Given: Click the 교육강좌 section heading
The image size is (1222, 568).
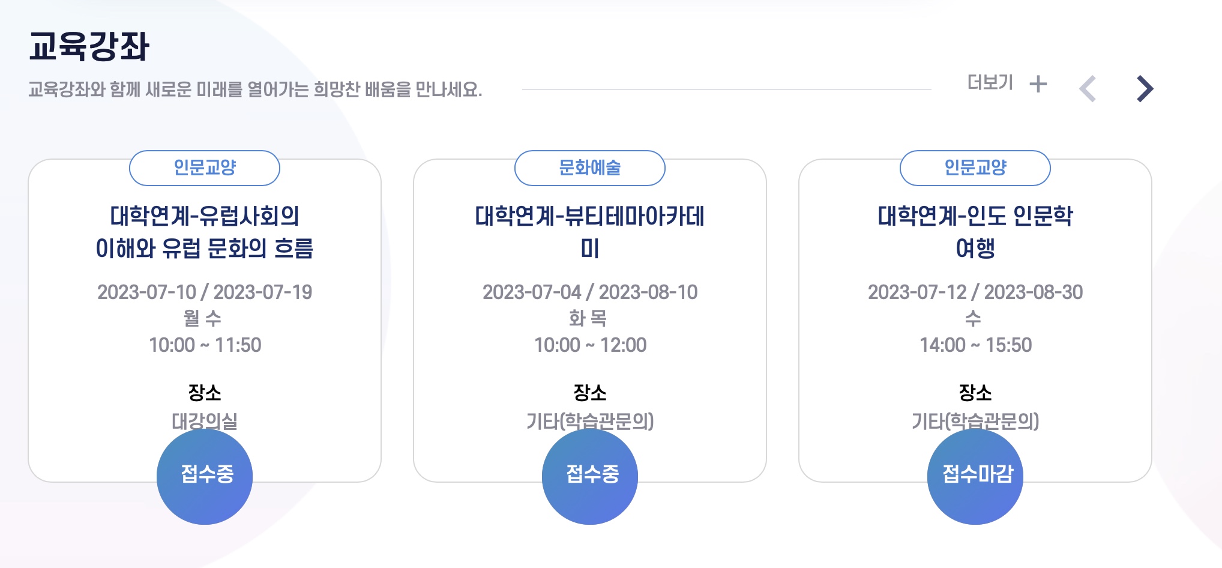Looking at the screenshot, I should pos(89,46).
